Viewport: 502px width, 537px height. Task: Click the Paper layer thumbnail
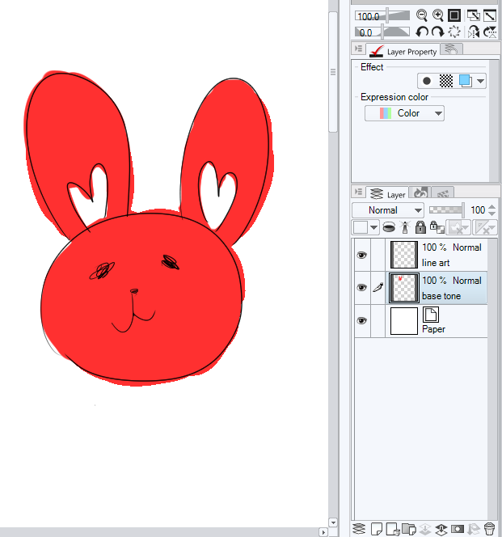point(403,321)
